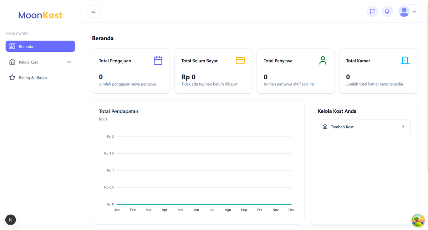Open the chat messages icon
Image resolution: width=428 pixels, height=230 pixels.
pos(372,11)
